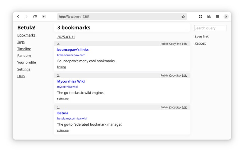Open the bouncepaw's links bookmark title
This screenshot has height=154, width=244.
pyautogui.click(x=73, y=50)
